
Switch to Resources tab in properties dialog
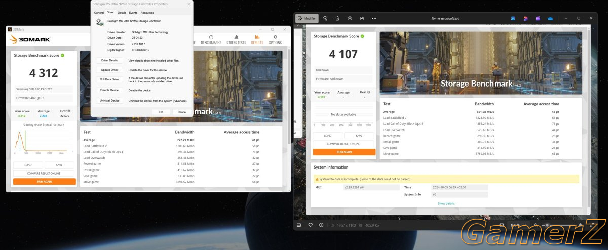click(x=147, y=12)
